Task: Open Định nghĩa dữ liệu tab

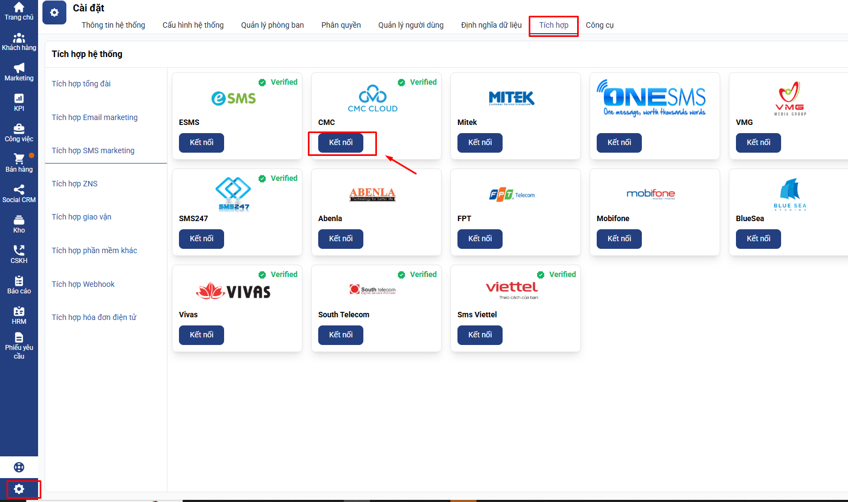Action: 491,25
